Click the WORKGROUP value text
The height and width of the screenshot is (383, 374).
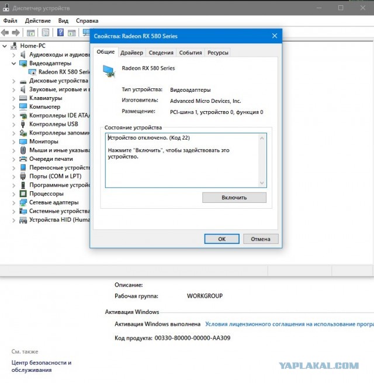(205, 296)
